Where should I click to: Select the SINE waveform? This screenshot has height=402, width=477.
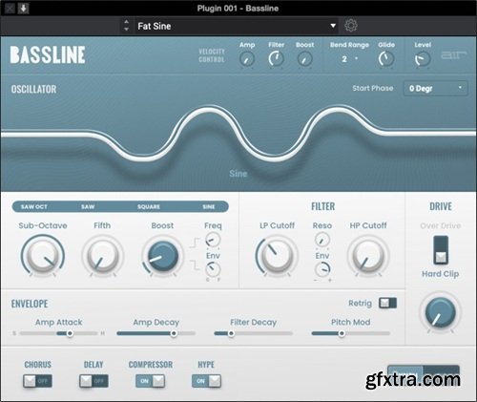209,207
